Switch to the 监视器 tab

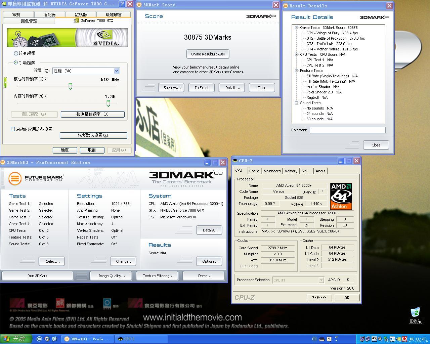pyautogui.click(x=81, y=14)
